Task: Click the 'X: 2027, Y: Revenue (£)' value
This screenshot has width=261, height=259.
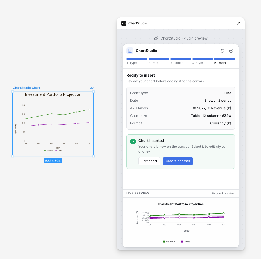Action: [x=212, y=108]
